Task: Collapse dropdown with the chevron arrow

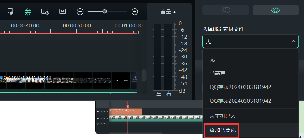Action: pos(293,42)
